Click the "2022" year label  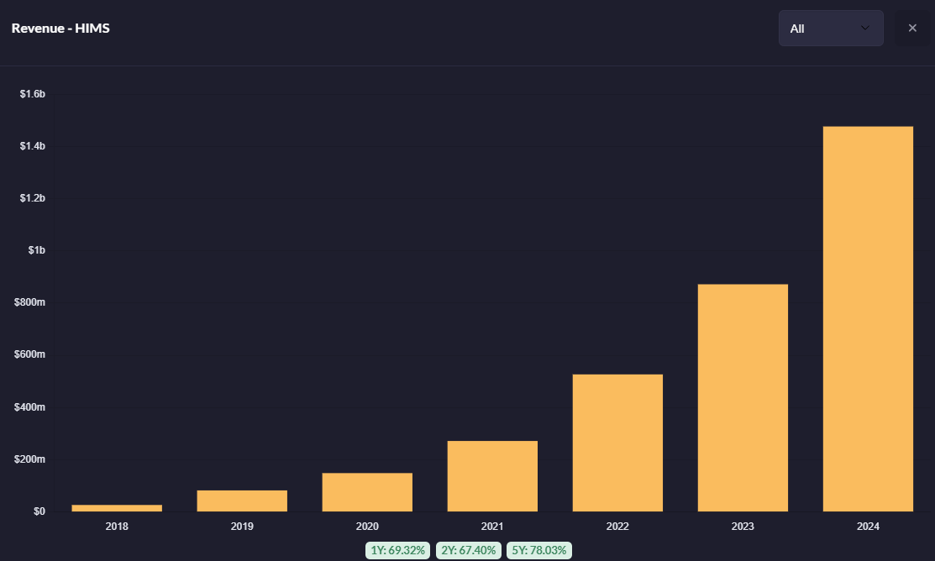tap(617, 527)
